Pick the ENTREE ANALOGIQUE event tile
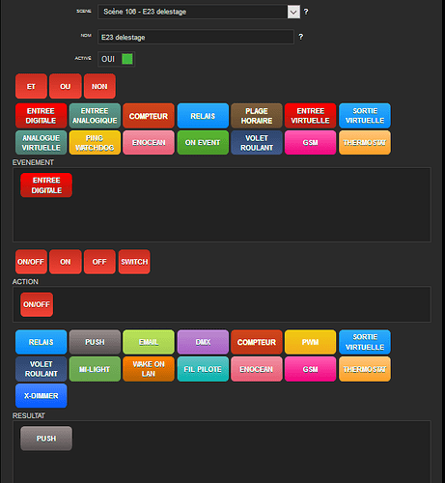 tap(95, 116)
